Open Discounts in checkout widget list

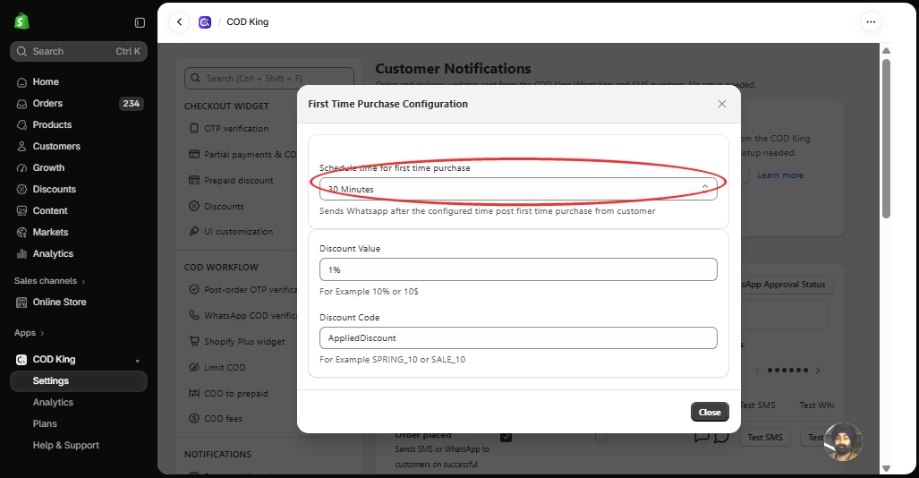click(224, 207)
